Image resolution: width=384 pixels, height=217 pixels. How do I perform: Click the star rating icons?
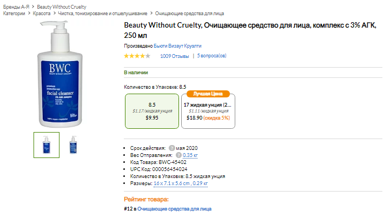(137, 56)
